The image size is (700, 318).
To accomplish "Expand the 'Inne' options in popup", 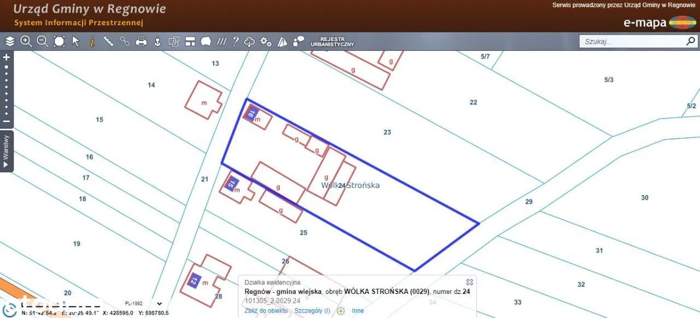I will (357, 311).
